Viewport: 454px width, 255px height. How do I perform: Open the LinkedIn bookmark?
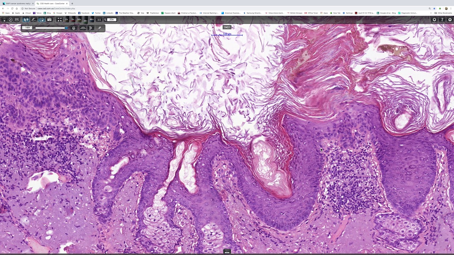[108, 13]
